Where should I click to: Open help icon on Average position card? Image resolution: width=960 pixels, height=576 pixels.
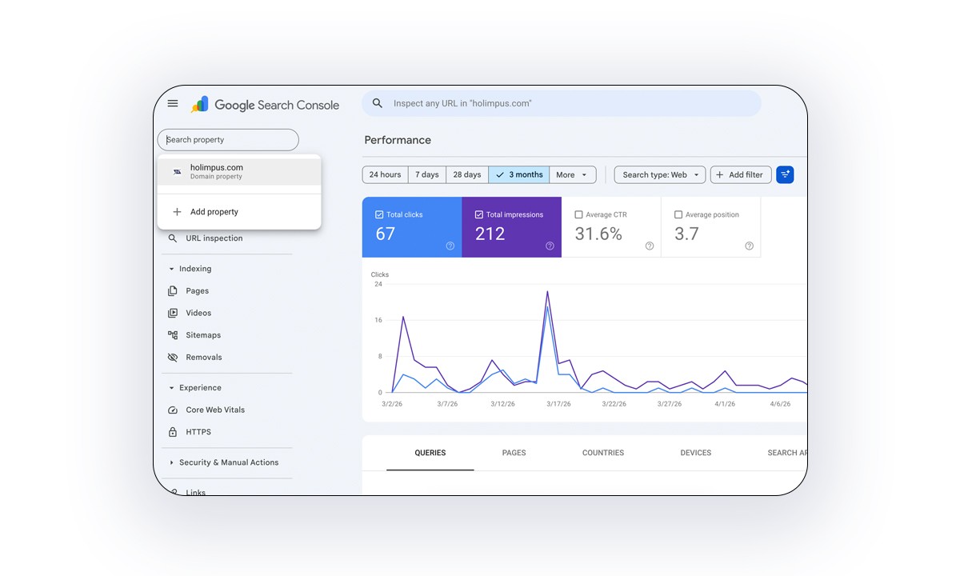pyautogui.click(x=750, y=246)
